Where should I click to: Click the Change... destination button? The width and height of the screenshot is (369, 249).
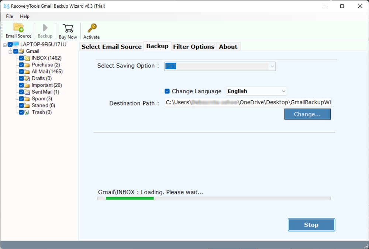[307, 114]
